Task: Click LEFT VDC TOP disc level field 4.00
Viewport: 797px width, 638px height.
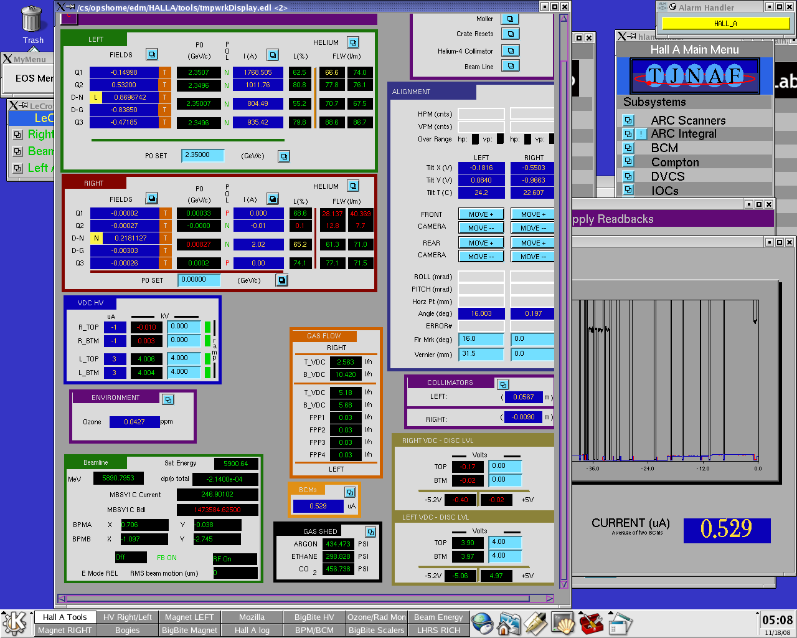Action: pos(505,542)
